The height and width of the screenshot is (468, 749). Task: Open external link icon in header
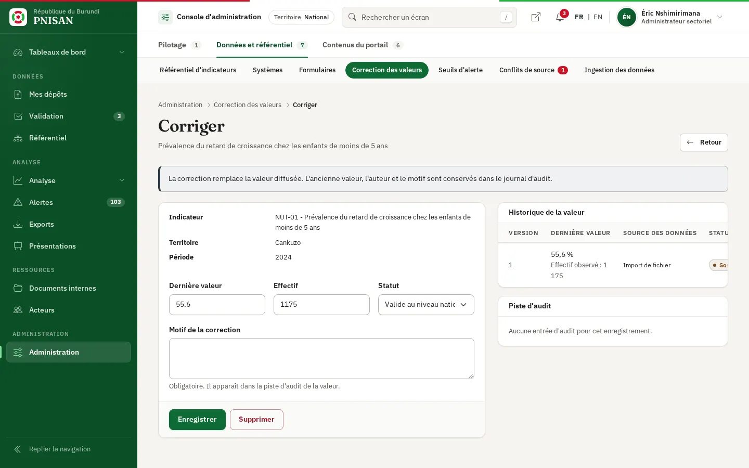click(536, 17)
